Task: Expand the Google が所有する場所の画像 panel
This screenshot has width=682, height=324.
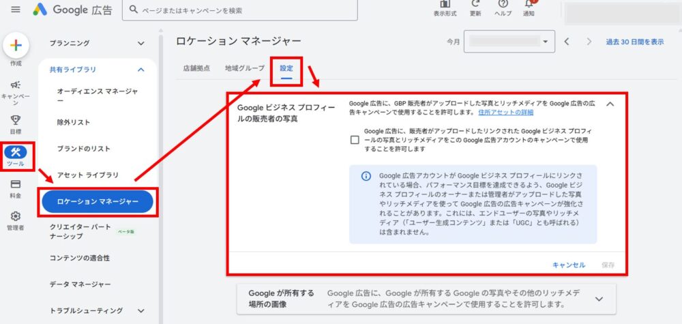Action: point(599,299)
